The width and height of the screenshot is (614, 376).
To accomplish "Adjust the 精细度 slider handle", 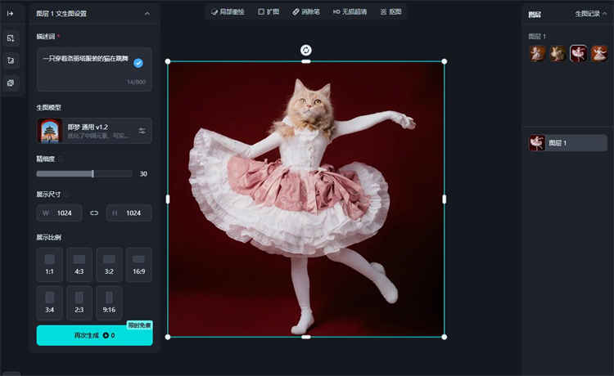I will click(x=93, y=173).
